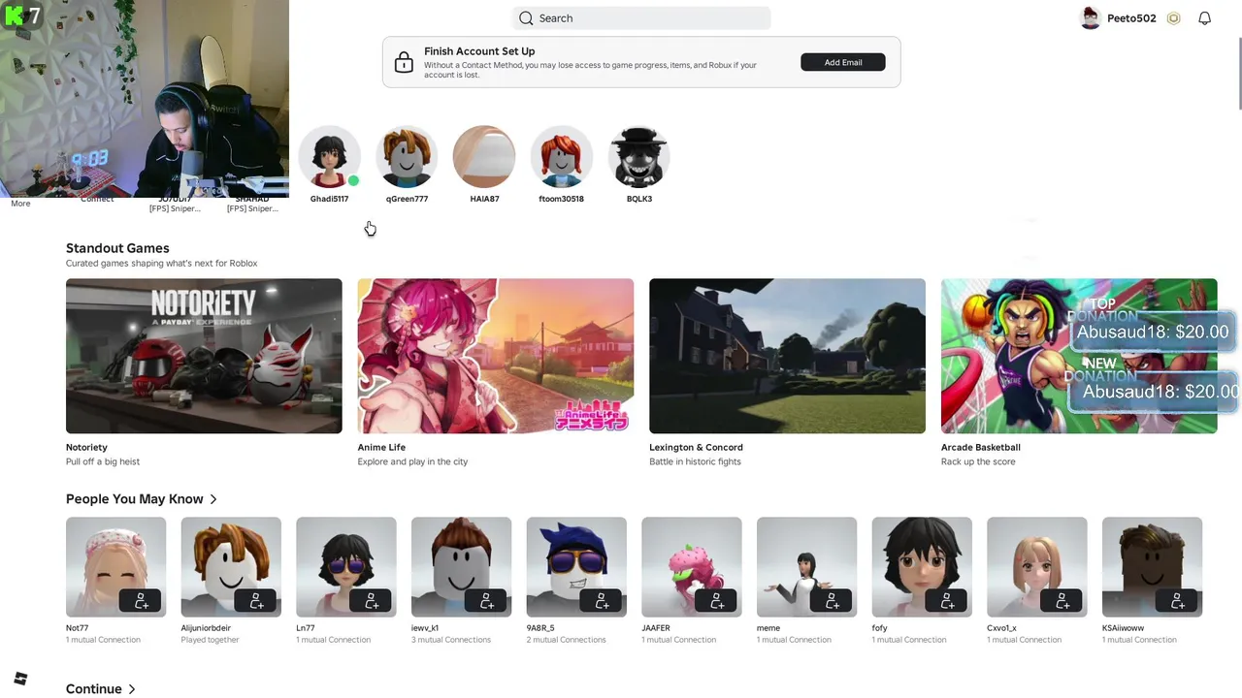Open the notifications bell

click(1204, 18)
